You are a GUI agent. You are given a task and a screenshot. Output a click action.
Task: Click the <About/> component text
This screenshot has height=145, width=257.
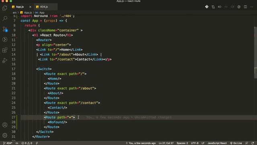[55, 93]
